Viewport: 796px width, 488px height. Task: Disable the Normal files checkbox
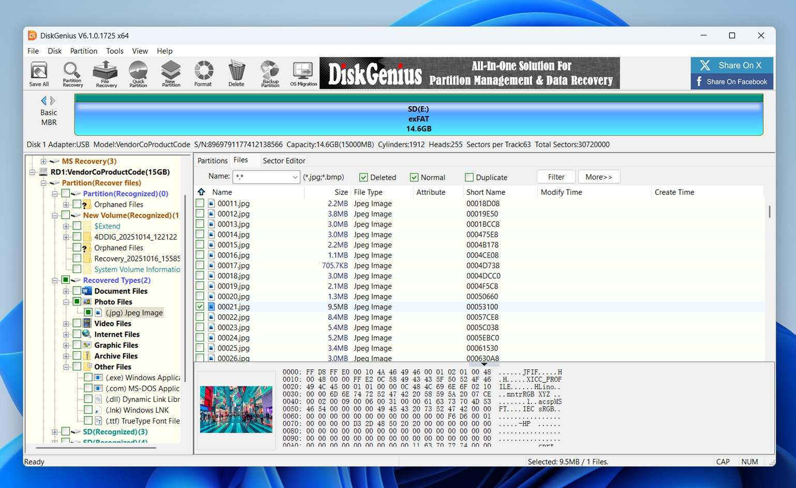[414, 177]
